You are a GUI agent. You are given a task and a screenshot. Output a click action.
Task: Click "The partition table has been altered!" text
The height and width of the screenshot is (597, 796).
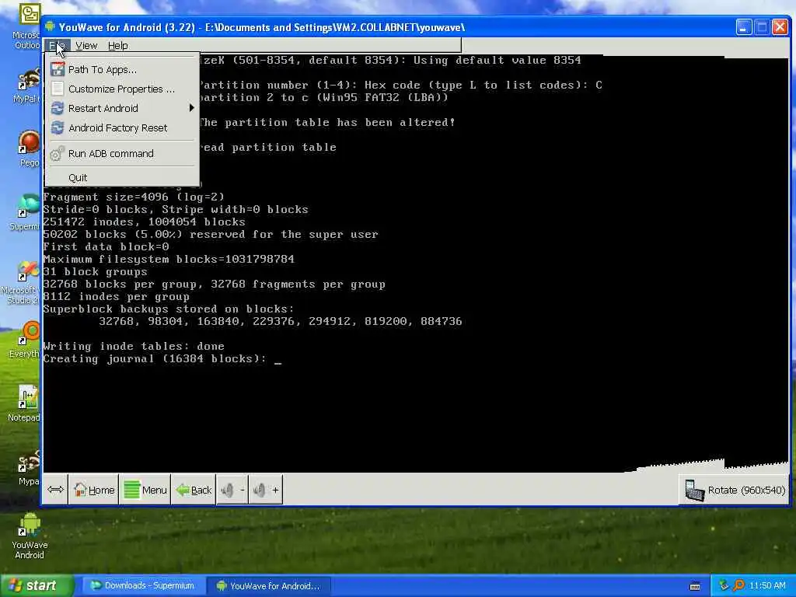coord(327,122)
